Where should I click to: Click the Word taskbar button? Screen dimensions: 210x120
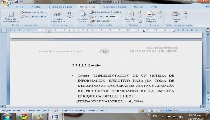(55, 116)
